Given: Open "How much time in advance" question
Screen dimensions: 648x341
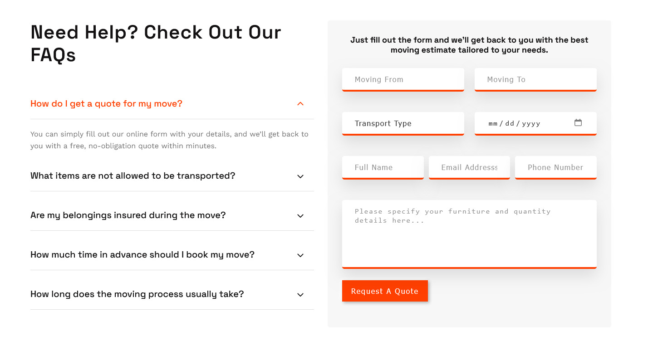Looking at the screenshot, I should pos(142,255).
